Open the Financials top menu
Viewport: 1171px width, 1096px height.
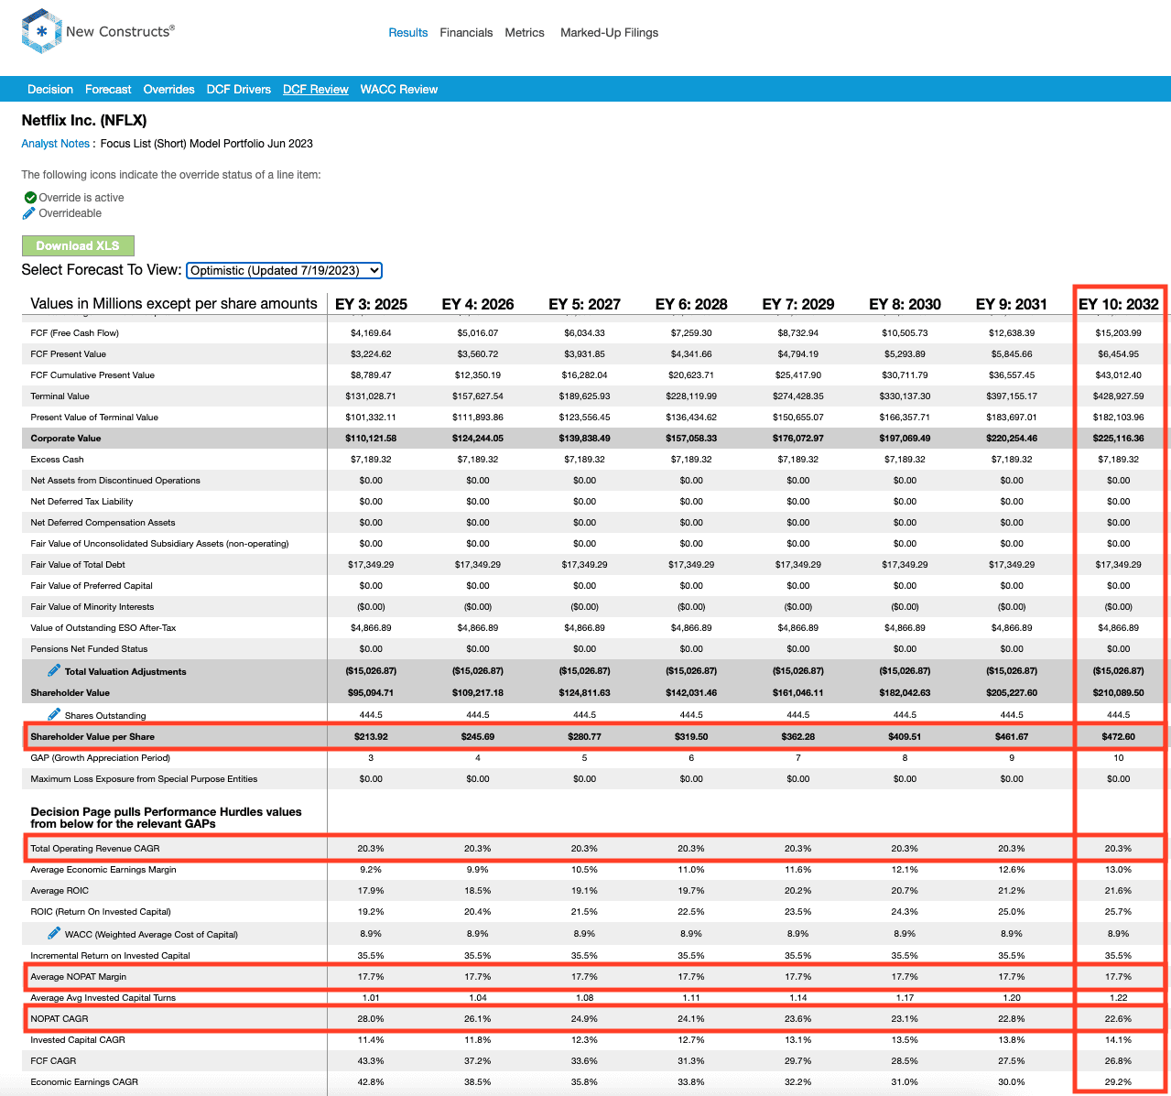pos(466,33)
